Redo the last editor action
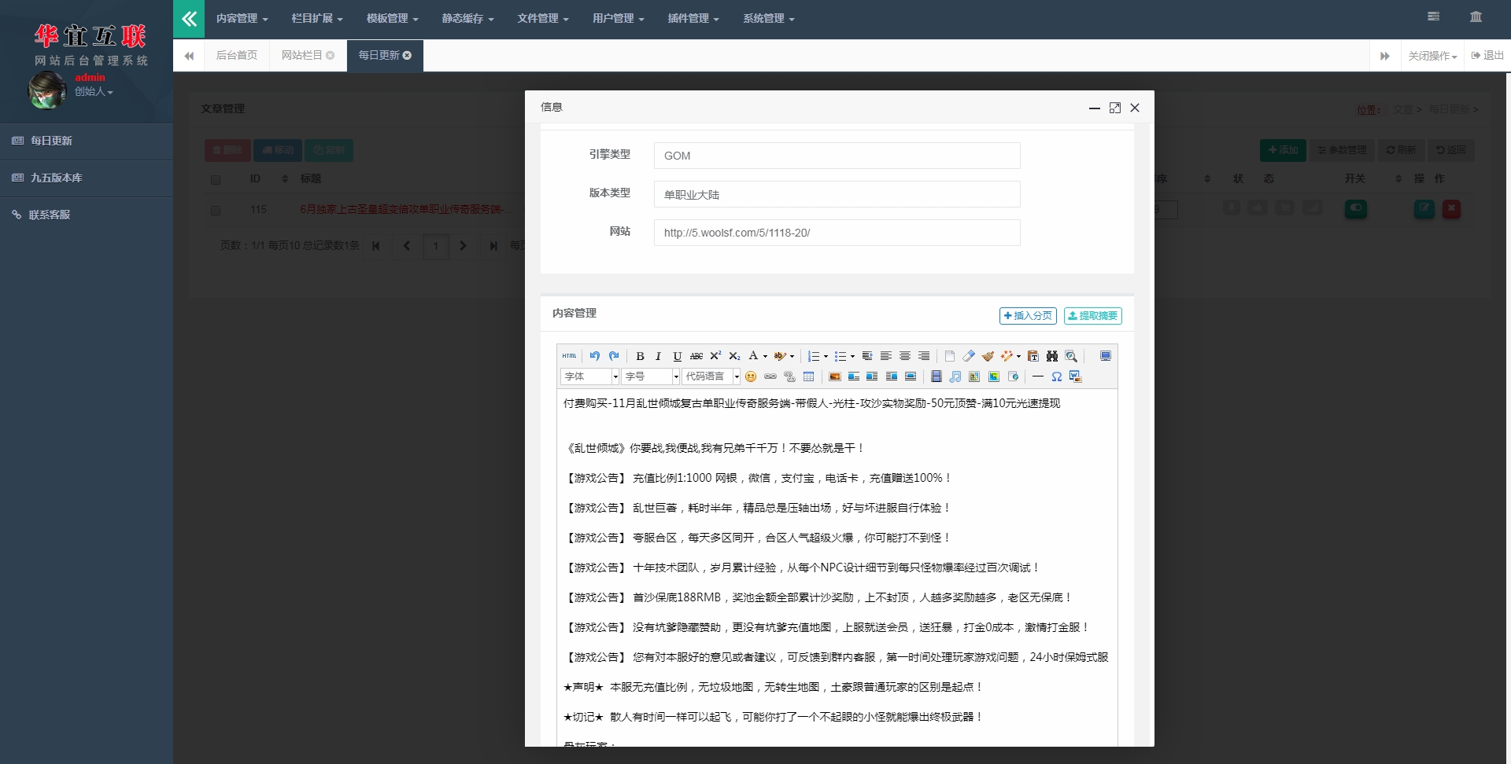Screen dimensions: 1511x764 (614, 356)
